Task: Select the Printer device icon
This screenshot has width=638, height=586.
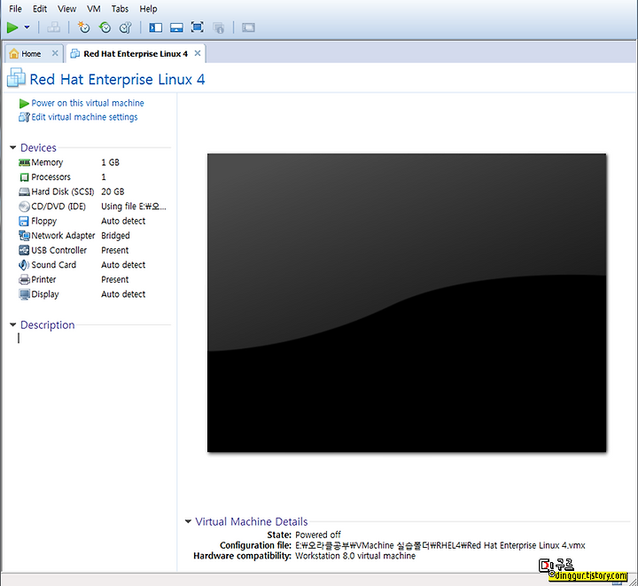Action: tap(24, 279)
